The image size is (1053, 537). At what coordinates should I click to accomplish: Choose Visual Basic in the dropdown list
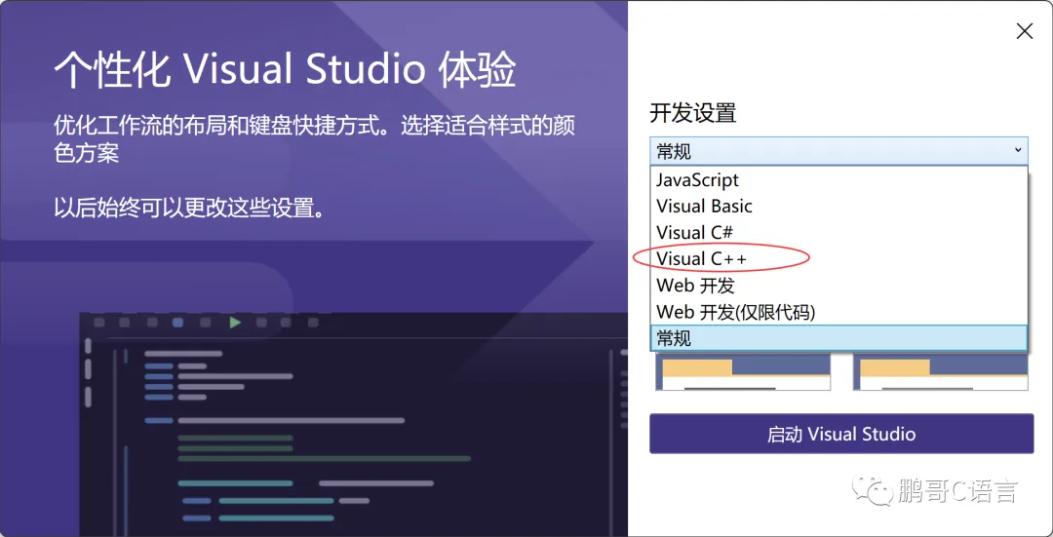pos(838,206)
